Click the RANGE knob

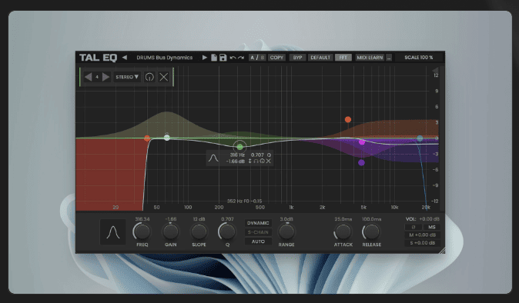pos(286,231)
